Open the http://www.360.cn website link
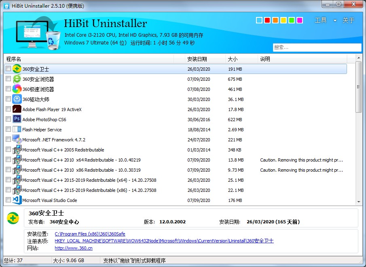The height and width of the screenshot is (267, 366). click(x=73, y=248)
